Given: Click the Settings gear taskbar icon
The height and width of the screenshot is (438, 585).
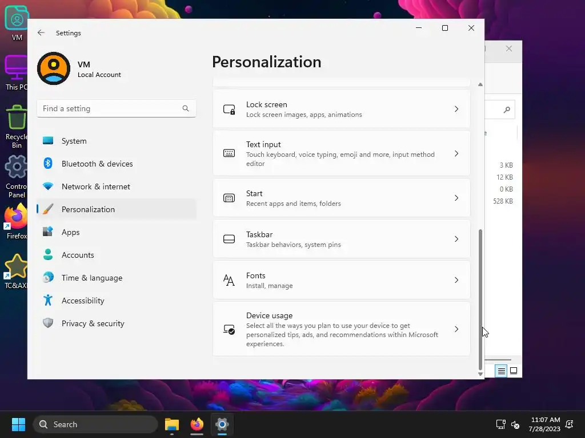Looking at the screenshot, I should [x=222, y=424].
